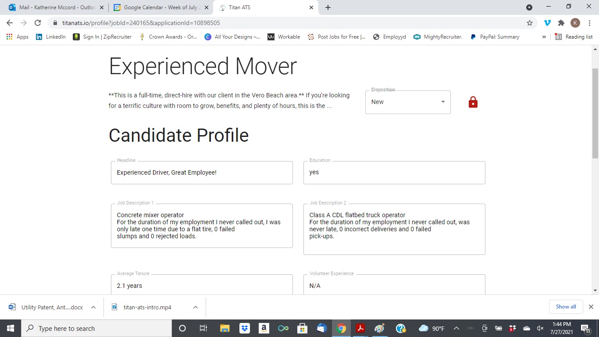Open the blue question mark Help icon
The image size is (599, 337).
pos(400,328)
